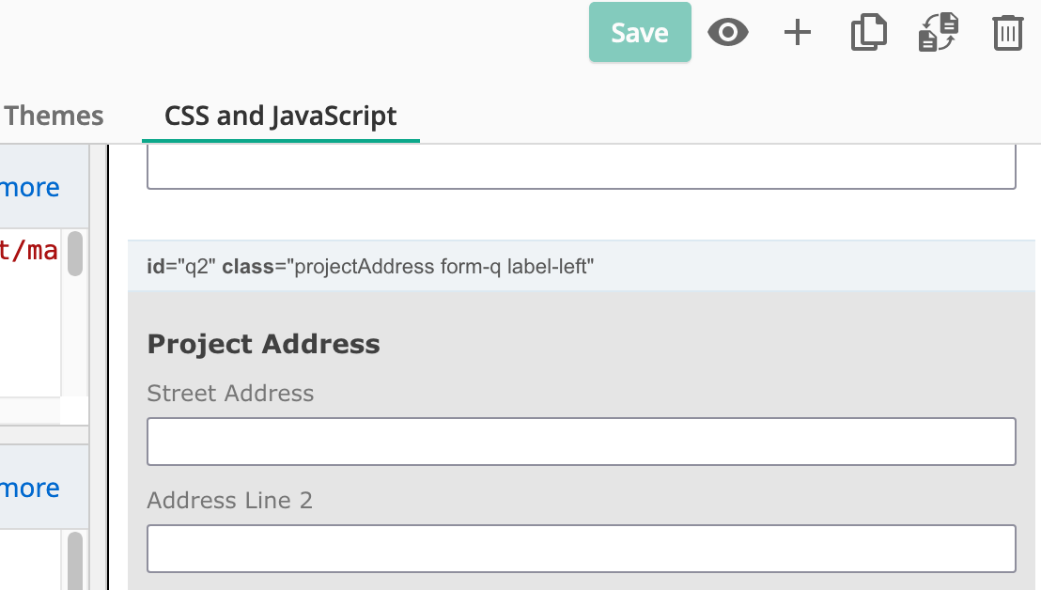Switch to the Themes tab

tap(54, 116)
